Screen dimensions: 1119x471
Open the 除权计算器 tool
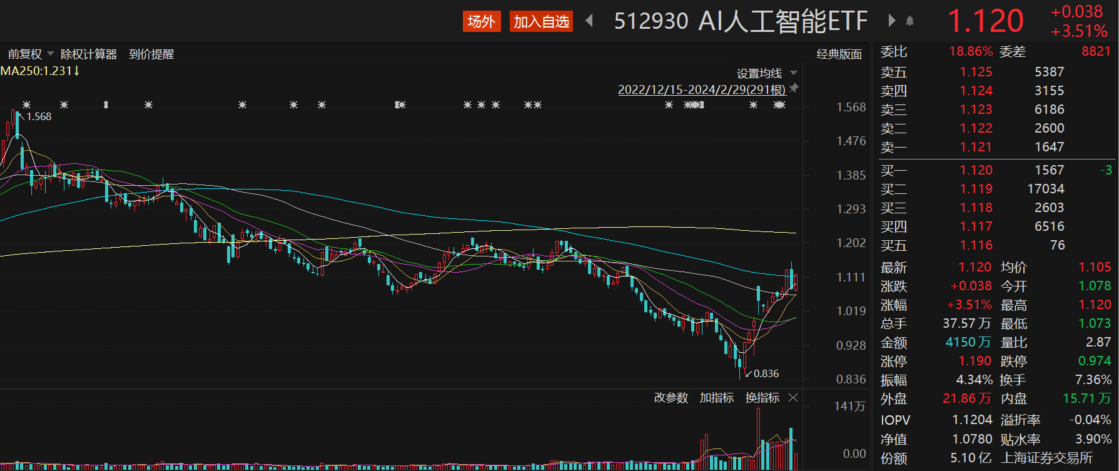[x=89, y=54]
